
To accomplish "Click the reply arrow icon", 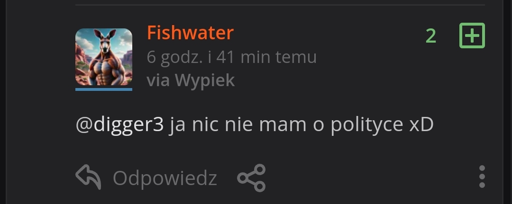I will click(88, 177).
